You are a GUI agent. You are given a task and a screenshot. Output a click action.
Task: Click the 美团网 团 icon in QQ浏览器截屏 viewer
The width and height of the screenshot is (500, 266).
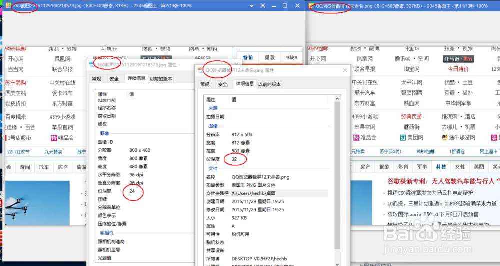tap(403, 137)
